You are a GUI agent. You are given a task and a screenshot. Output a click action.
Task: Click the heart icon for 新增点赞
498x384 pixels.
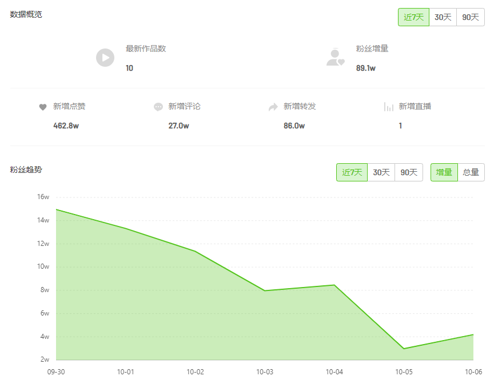point(42,107)
